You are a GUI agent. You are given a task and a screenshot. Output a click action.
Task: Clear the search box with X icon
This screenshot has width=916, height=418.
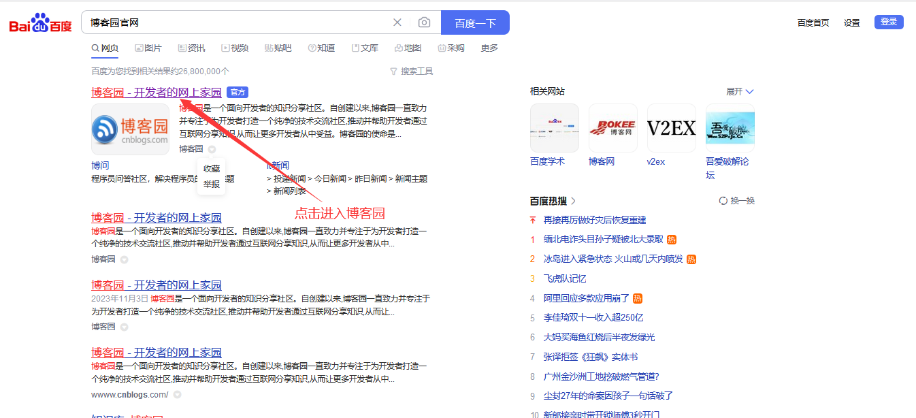tap(397, 22)
